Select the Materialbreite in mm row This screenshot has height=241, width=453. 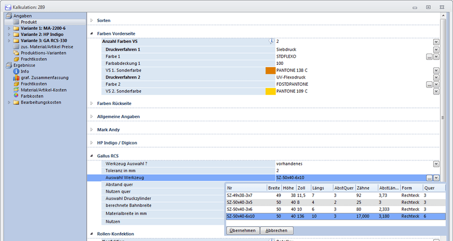(164, 214)
